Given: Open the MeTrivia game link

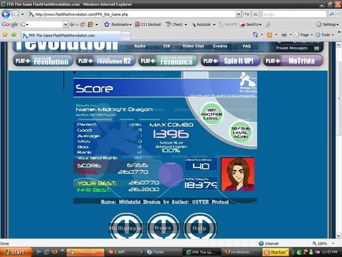Looking at the screenshot, I should (292, 61).
